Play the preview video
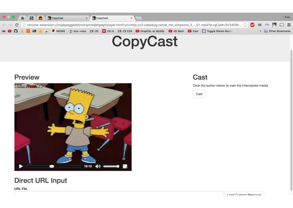Image resolution: width=293 pixels, height=208 pixels. pos(21,166)
